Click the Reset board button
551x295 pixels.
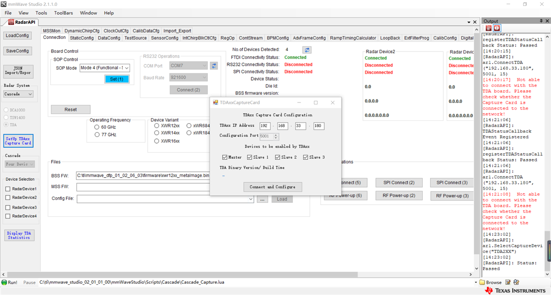pos(70,110)
